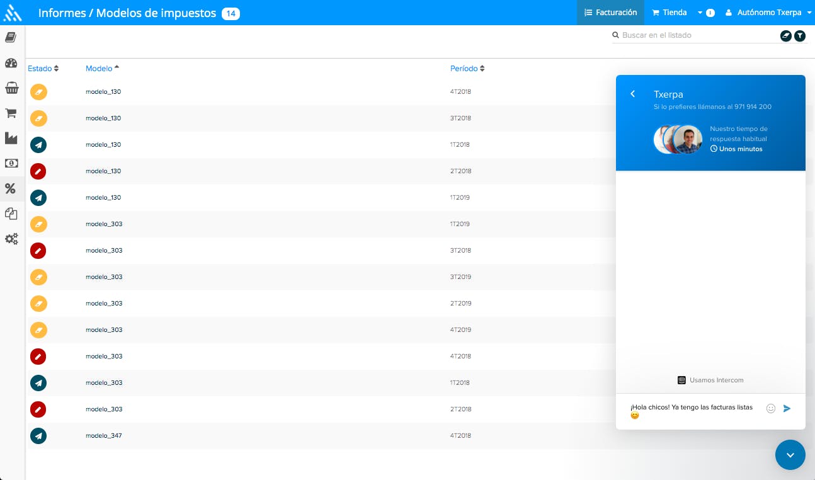This screenshot has height=480, width=815.
Task: Sort the list by Período column
Action: [467, 69]
